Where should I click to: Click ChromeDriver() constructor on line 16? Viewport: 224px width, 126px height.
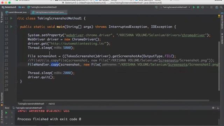85,40
